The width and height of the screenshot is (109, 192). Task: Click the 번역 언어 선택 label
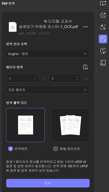click(x=17, y=44)
